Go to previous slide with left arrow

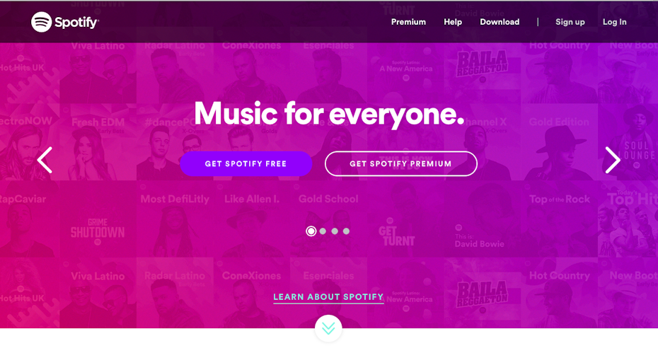45,160
